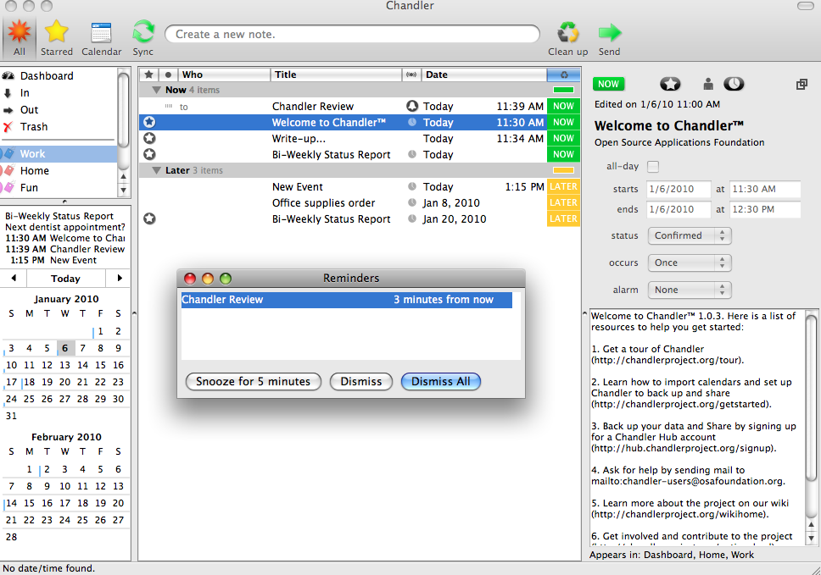
Task: Sort by the Date column header
Action: (x=483, y=75)
